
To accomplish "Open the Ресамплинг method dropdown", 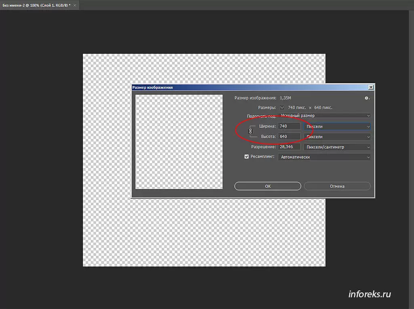I will tap(324, 157).
